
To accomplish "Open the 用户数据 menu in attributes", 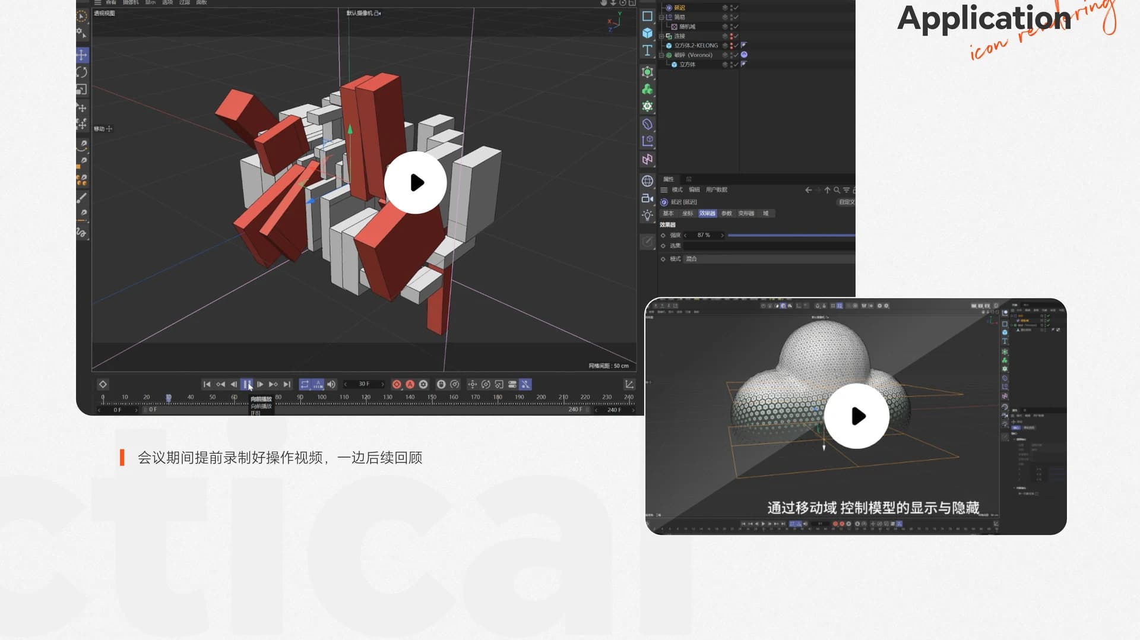I will [x=717, y=190].
